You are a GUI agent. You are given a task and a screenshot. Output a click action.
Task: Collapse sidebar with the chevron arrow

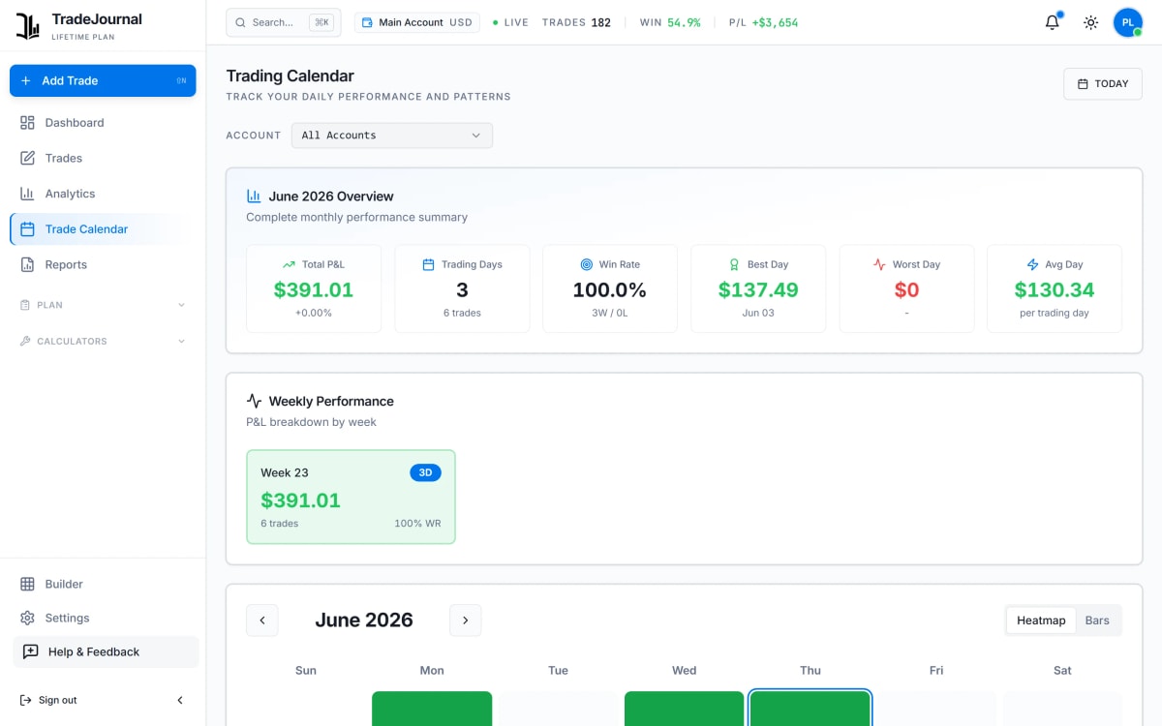[179, 700]
